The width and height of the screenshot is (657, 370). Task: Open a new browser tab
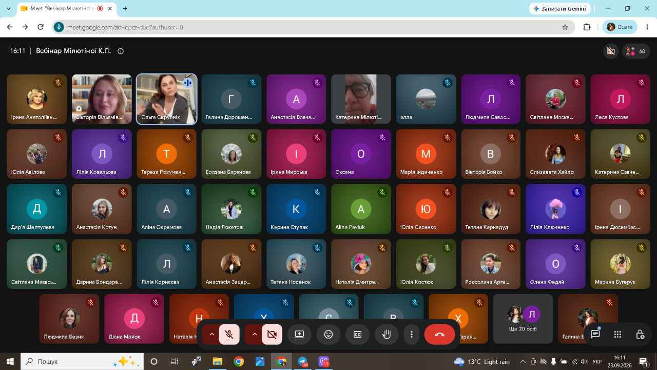[125, 9]
